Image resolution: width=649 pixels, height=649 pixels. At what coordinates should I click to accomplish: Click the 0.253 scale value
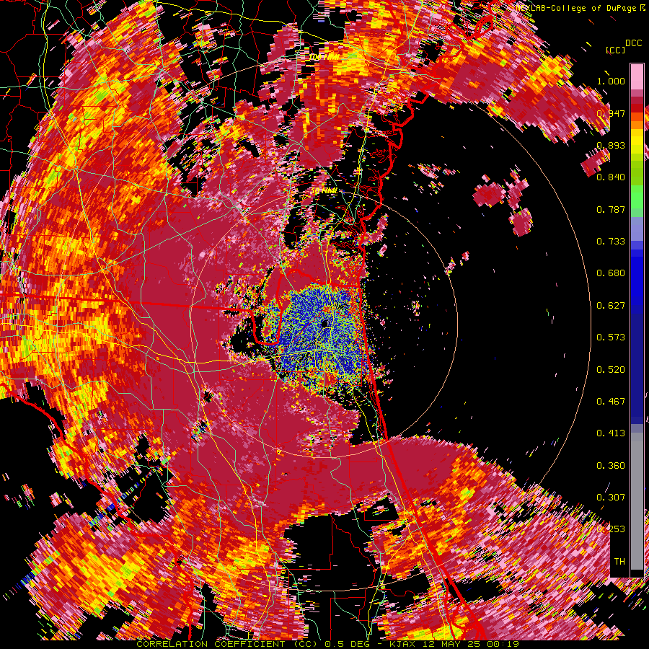[x=611, y=529]
